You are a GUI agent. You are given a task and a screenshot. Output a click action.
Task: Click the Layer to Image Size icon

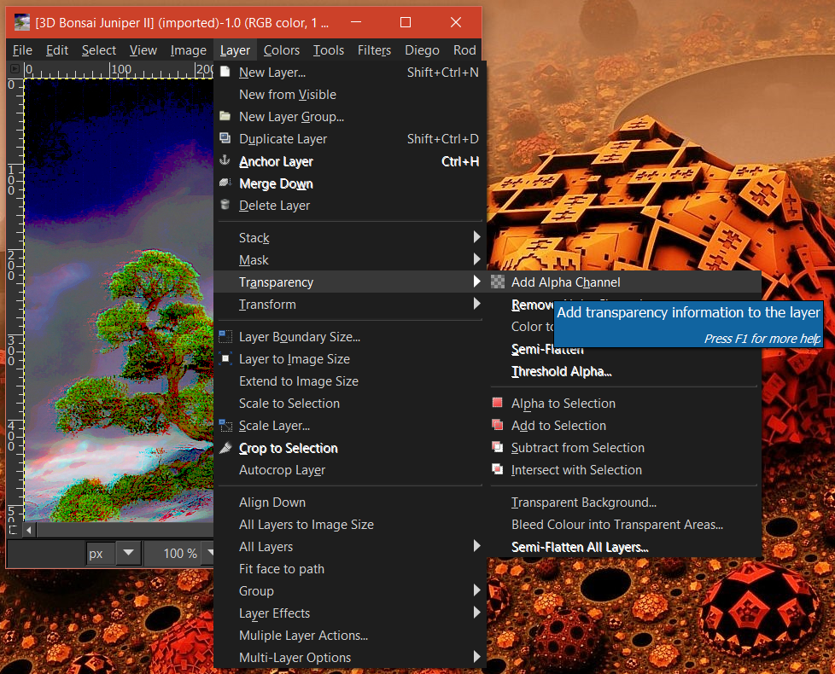click(225, 358)
